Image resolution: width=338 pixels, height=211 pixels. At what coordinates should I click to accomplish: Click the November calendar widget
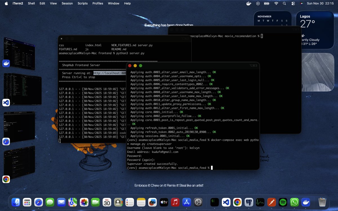tap(272, 19)
